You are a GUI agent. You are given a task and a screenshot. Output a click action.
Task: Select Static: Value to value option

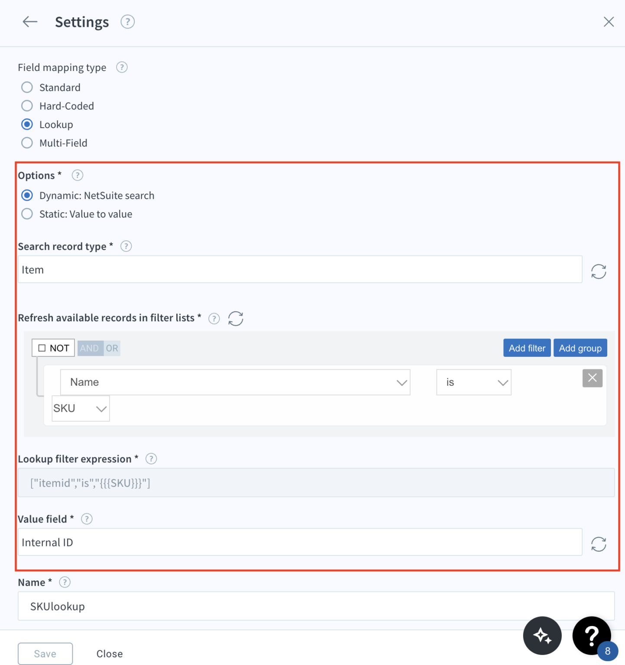tap(27, 213)
